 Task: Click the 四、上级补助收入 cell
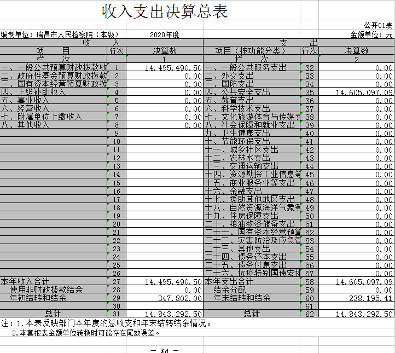(x=54, y=92)
